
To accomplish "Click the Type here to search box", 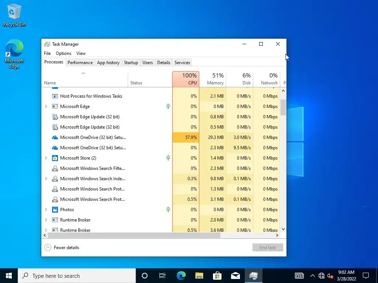I will (x=77, y=276).
